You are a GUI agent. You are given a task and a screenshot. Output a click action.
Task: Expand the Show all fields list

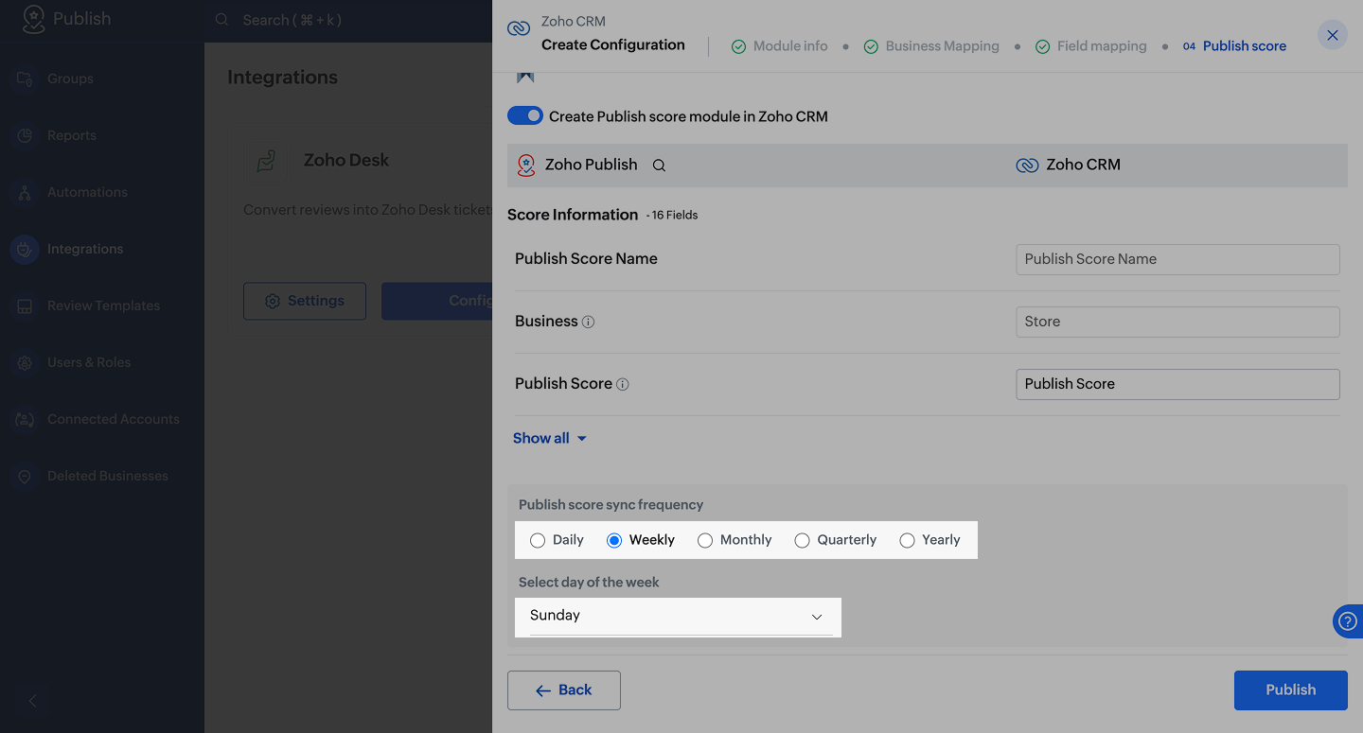(x=550, y=438)
